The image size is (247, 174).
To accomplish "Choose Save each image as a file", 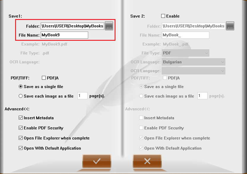I will [21, 96].
